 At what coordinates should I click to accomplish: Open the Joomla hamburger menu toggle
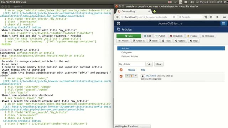[223, 23]
